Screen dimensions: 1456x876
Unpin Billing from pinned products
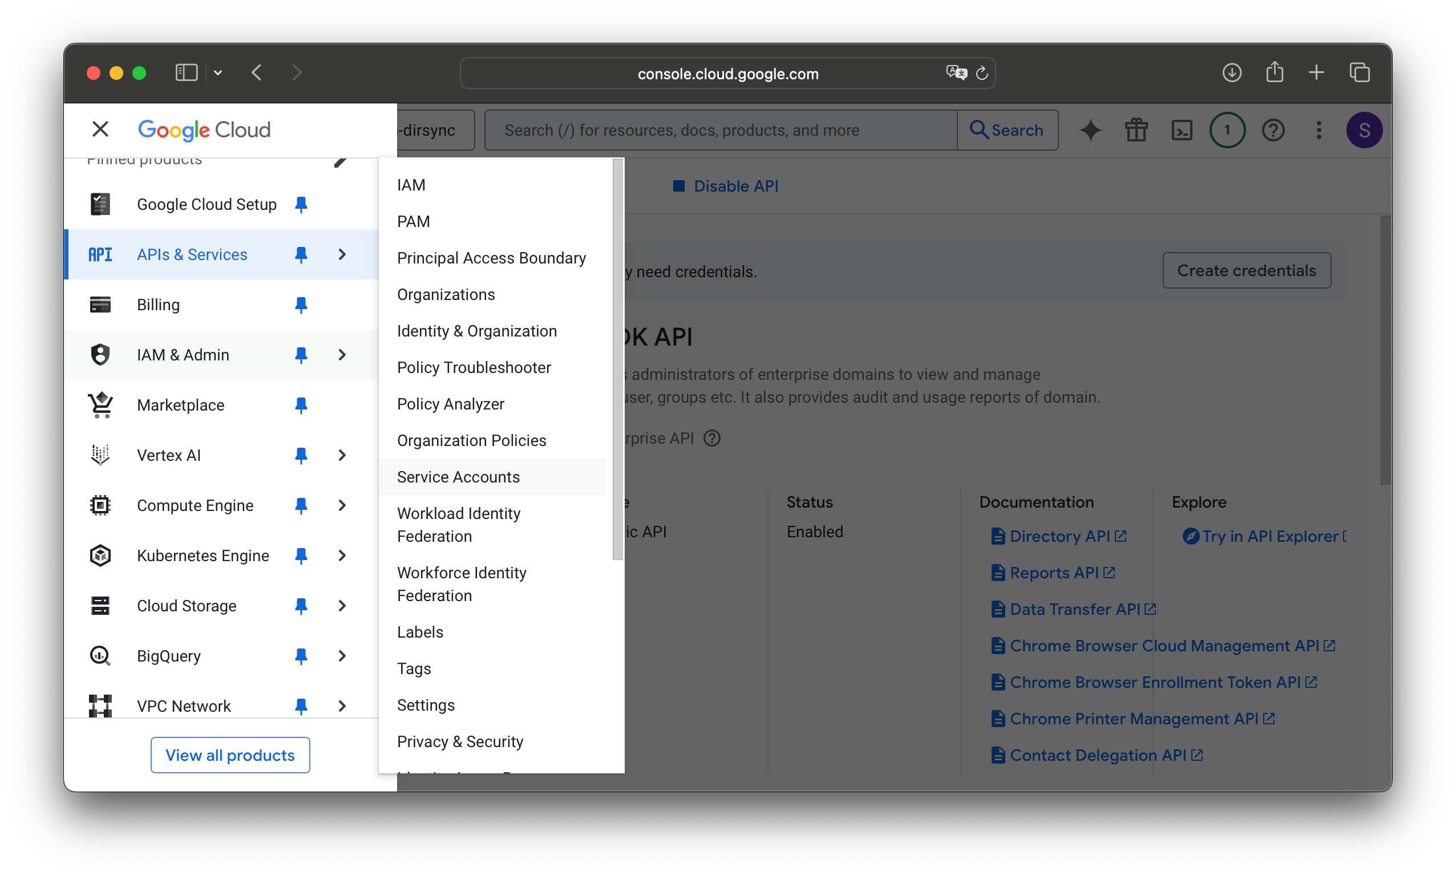(x=301, y=305)
